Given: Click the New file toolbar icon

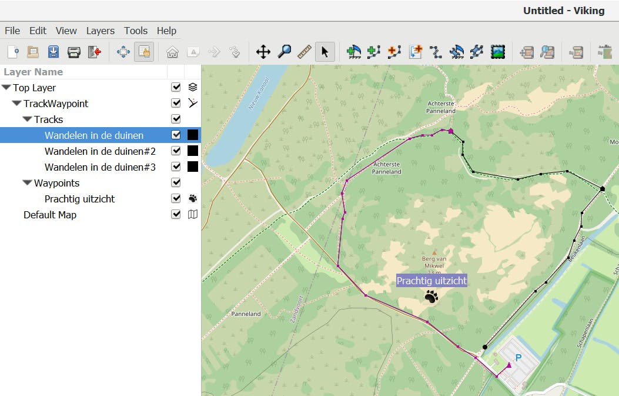Looking at the screenshot, I should pyautogui.click(x=13, y=52).
